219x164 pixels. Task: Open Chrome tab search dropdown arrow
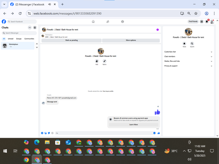4,4
